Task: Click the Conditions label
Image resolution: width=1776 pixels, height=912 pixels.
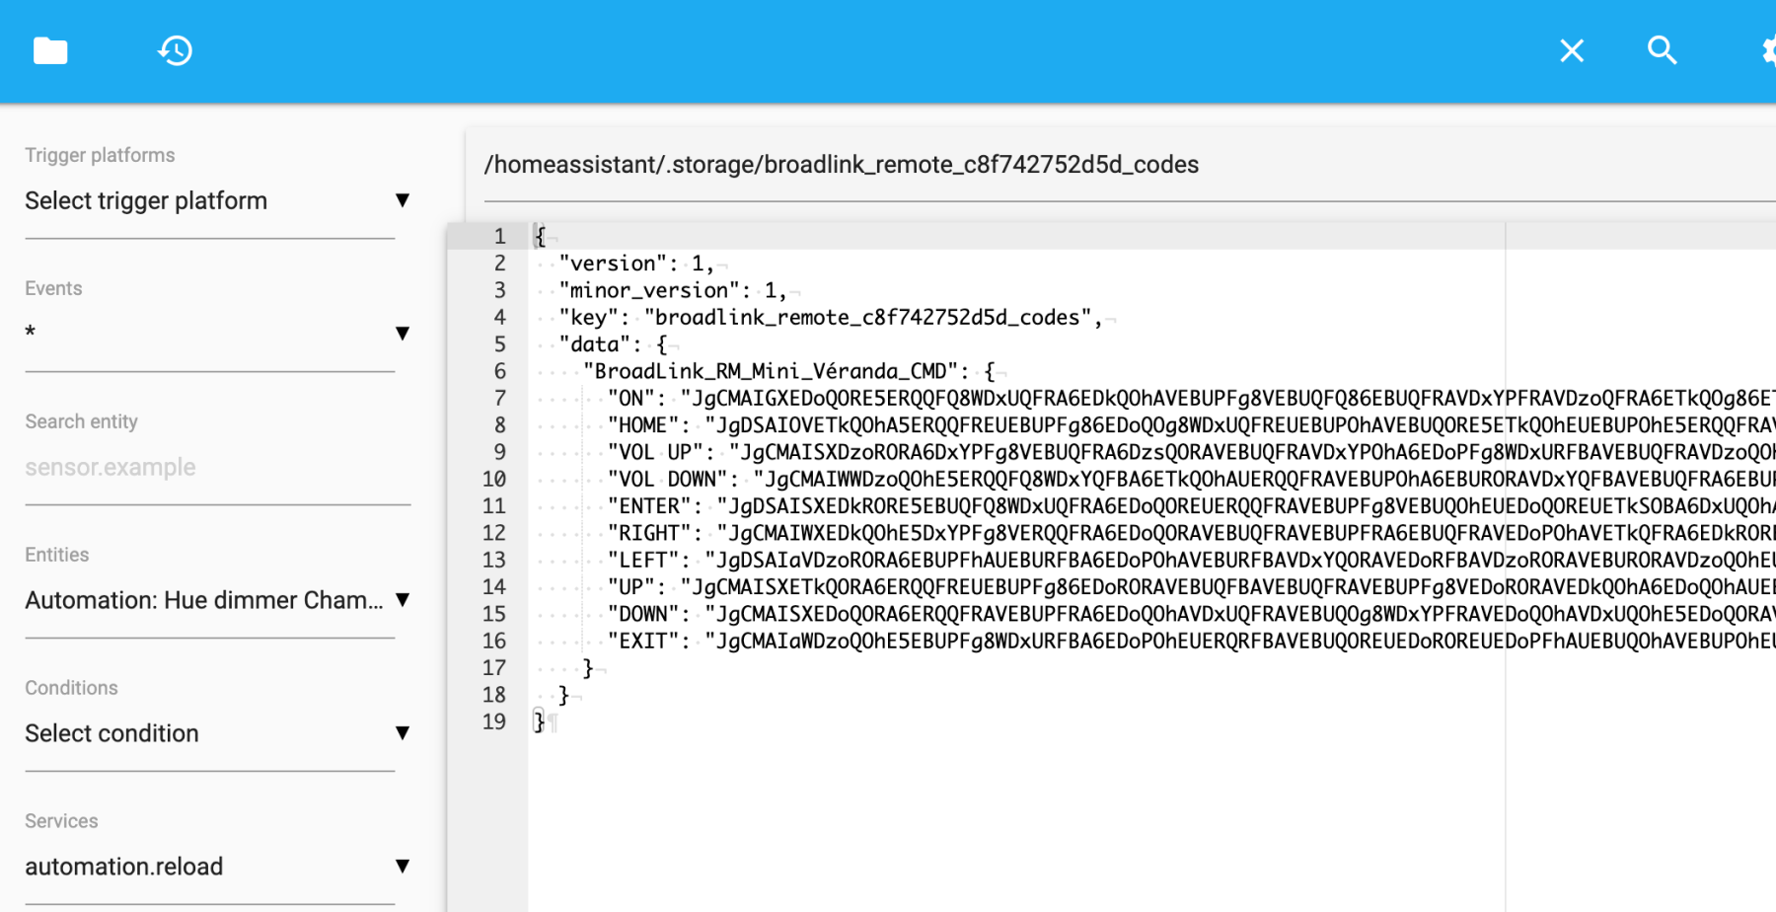Action: pos(71,688)
